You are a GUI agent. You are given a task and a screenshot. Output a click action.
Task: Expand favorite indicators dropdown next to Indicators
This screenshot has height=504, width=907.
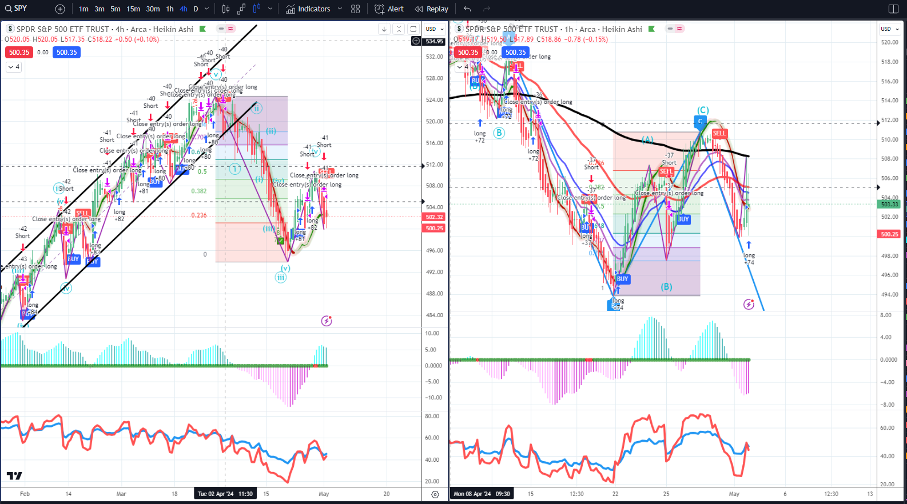coord(340,9)
